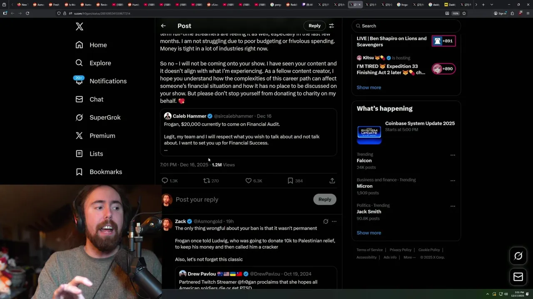Click the X logo in the sidebar
This screenshot has width=533, height=299.
(x=80, y=27)
